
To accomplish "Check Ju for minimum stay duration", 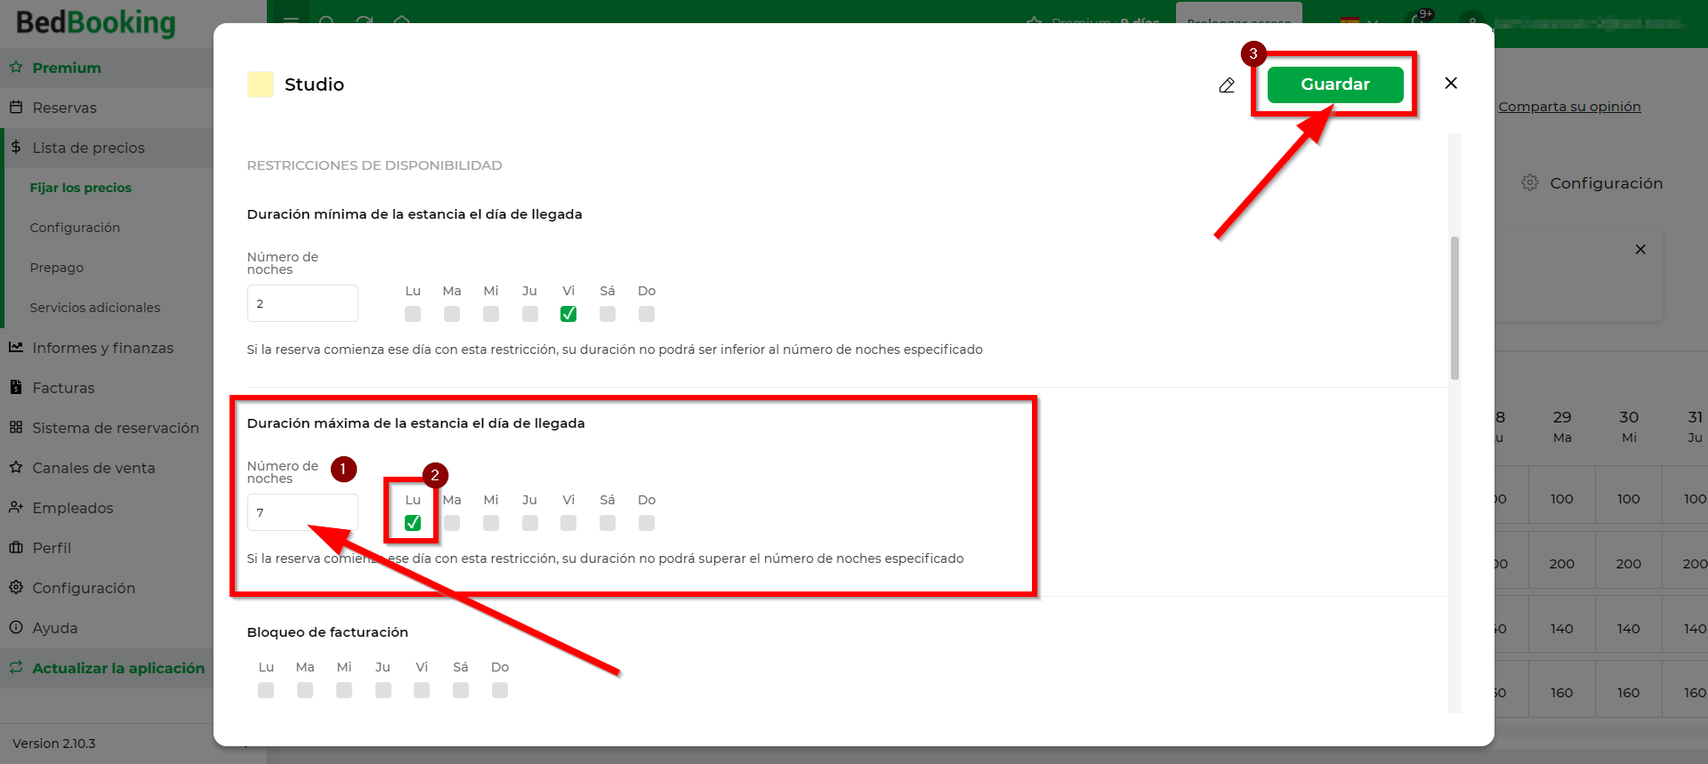I will click(x=530, y=314).
